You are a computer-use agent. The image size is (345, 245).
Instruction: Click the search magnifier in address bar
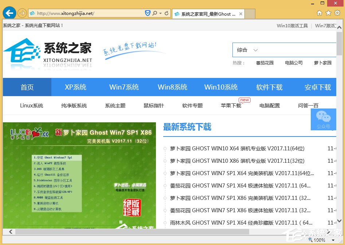point(154,13)
